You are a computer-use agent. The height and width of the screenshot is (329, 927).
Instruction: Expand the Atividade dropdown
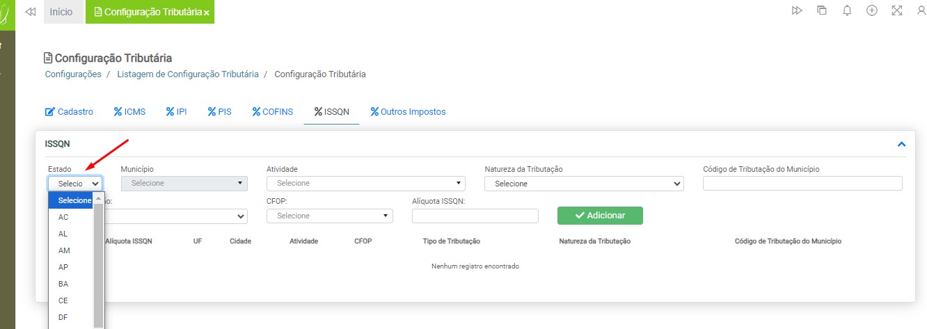[365, 184]
